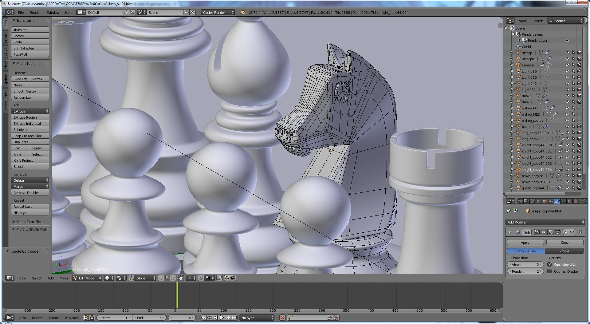Viewport: 590px width, 324px height.
Task: Open the World properties tab
Action: (x=539, y=201)
